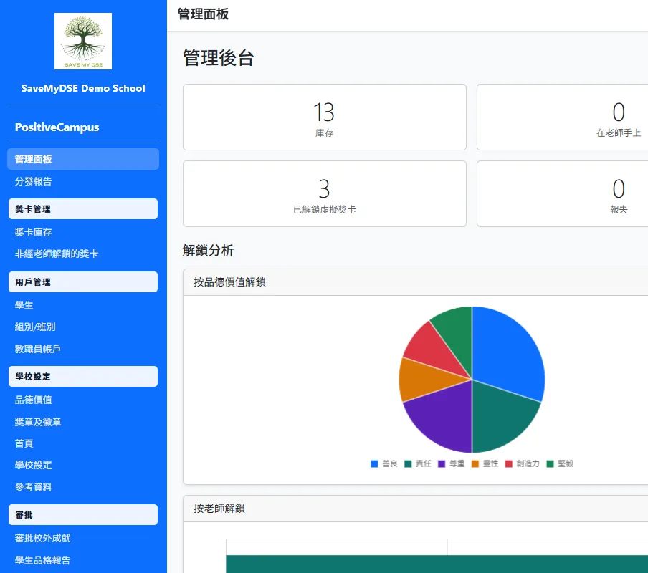Toggle the 善良 blue legend swatch

click(374, 463)
